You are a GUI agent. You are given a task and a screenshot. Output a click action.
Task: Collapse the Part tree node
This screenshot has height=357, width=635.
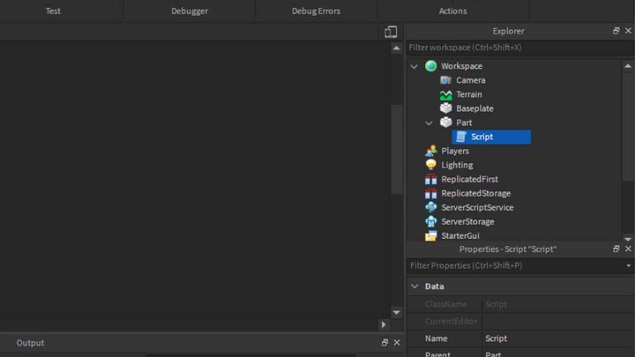coord(429,123)
